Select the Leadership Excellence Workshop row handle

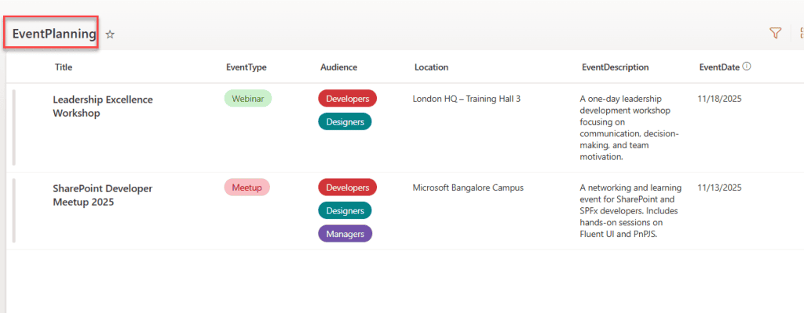(x=14, y=128)
